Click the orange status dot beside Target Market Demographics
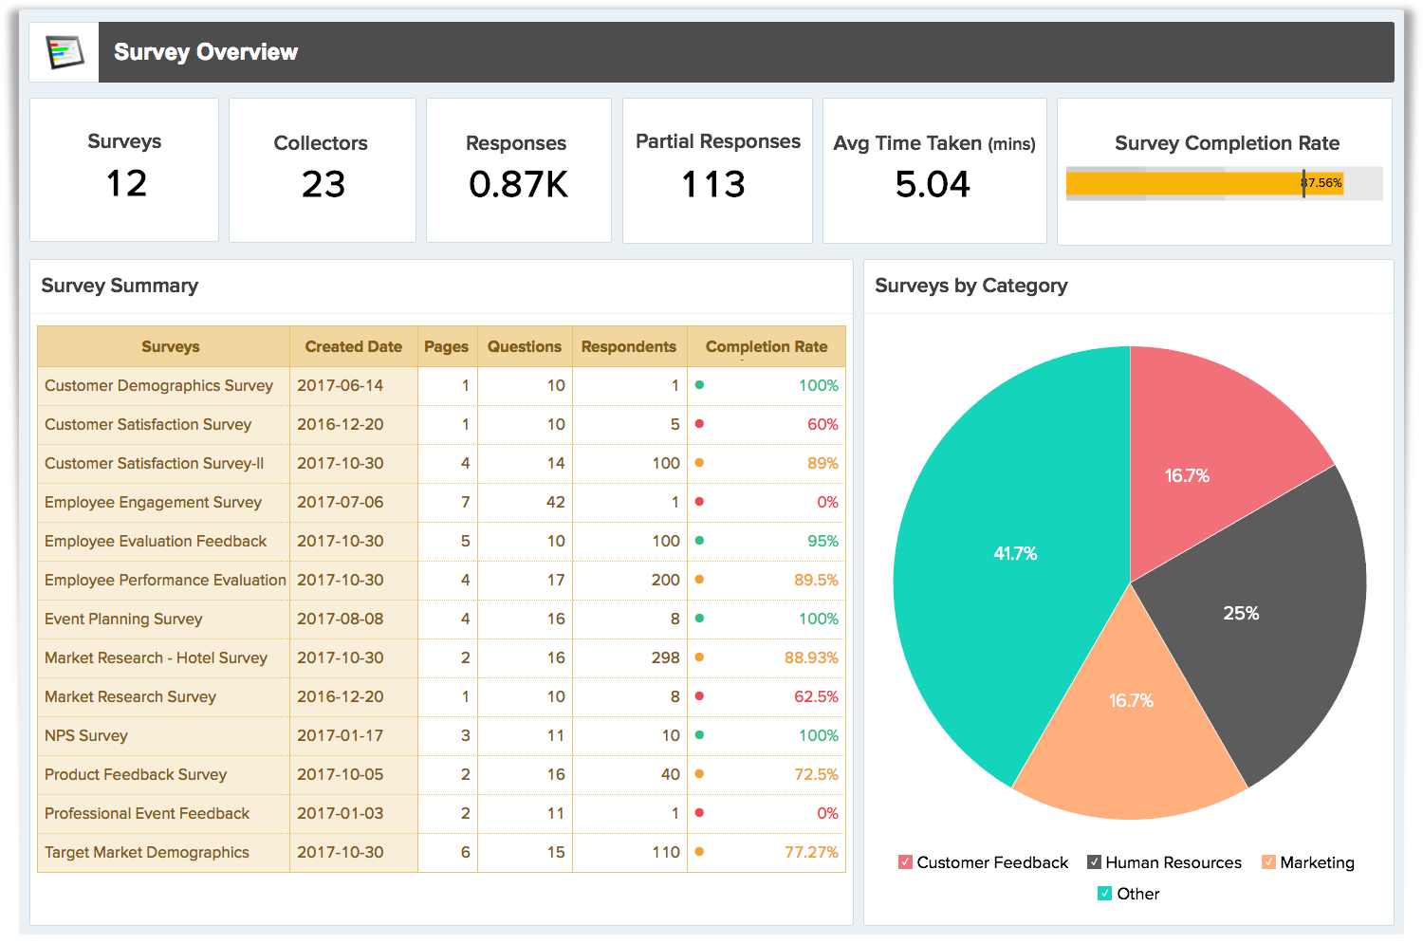The height and width of the screenshot is (944, 1423). tap(699, 852)
